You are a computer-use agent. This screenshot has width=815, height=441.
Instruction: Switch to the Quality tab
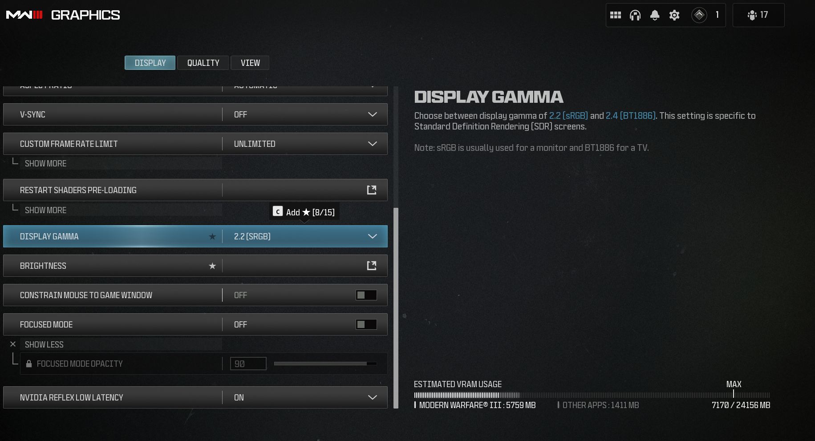(203, 63)
